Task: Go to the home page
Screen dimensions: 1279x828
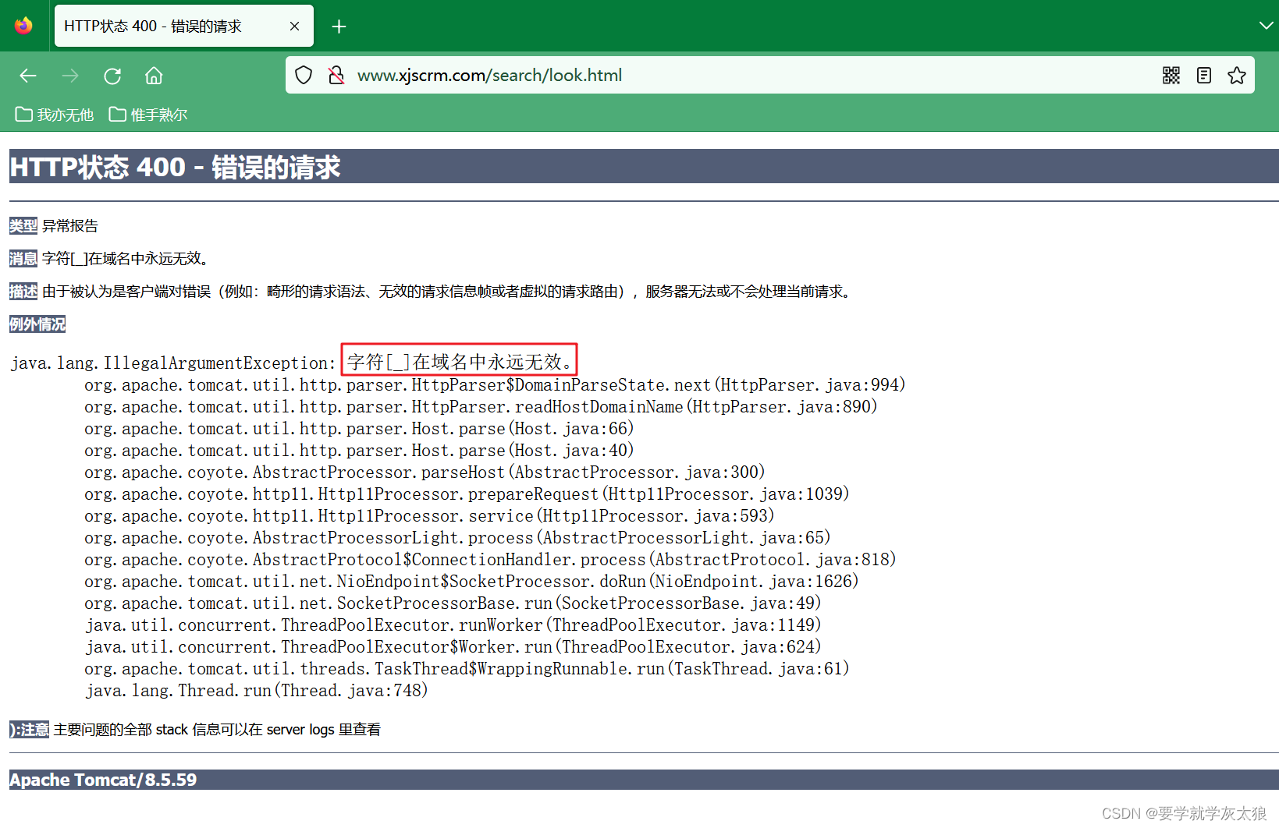Action: click(154, 76)
